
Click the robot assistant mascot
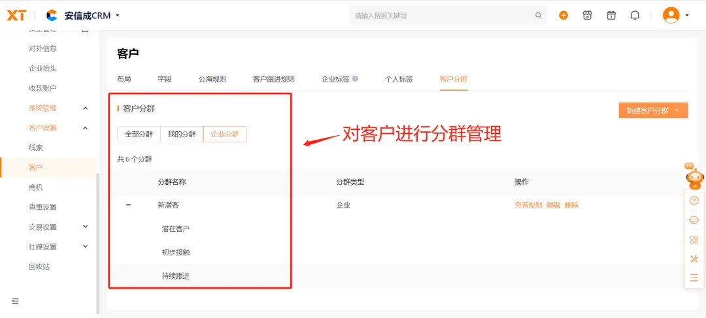coord(694,176)
